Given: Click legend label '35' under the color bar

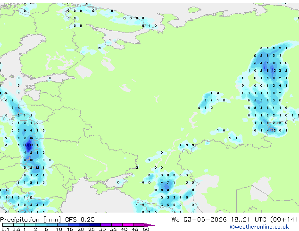Looking at the screenshot, I should 113,229.
